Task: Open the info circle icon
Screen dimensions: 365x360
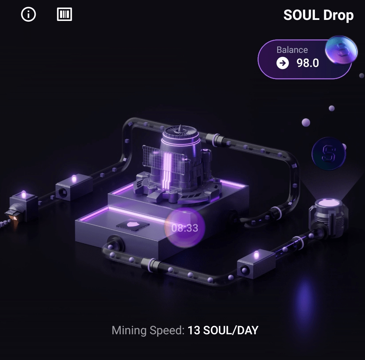Action: pos(28,14)
